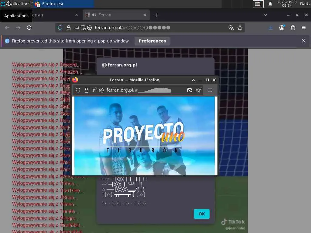Click OK in the ferran.org.pl alert dialog
This screenshot has width=311, height=233.
(x=202, y=214)
